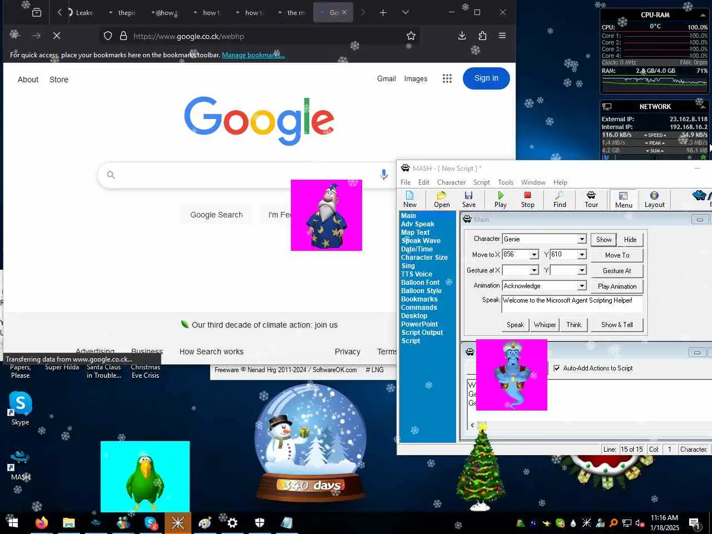Image resolution: width=712 pixels, height=534 pixels.
Task: Open the Gmail link on Google page
Action: pyautogui.click(x=387, y=78)
